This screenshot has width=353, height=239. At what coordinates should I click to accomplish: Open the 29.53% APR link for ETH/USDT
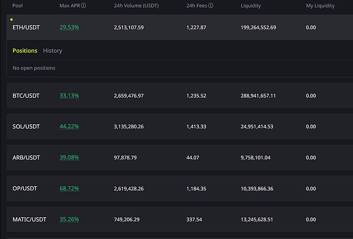(69, 28)
